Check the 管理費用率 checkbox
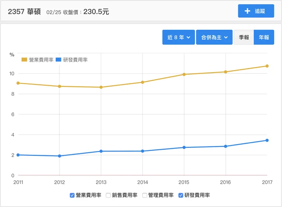282x207 pixels. 144,195
